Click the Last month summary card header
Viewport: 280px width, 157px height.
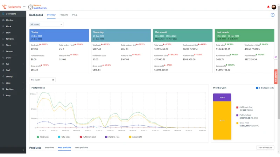244,36
